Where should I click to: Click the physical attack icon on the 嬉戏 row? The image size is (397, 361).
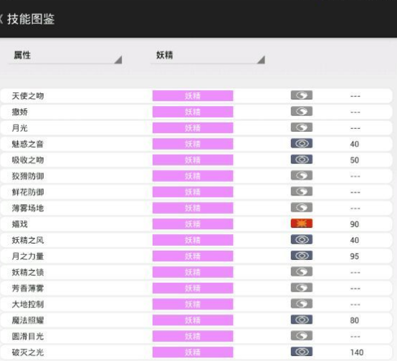(302, 223)
